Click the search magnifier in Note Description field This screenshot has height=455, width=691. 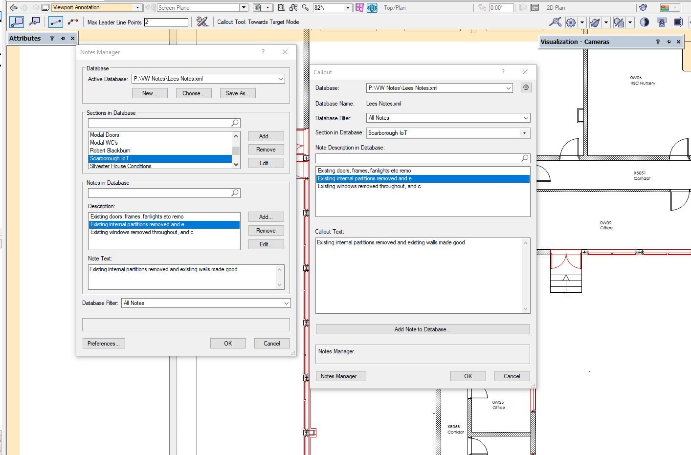coord(524,158)
